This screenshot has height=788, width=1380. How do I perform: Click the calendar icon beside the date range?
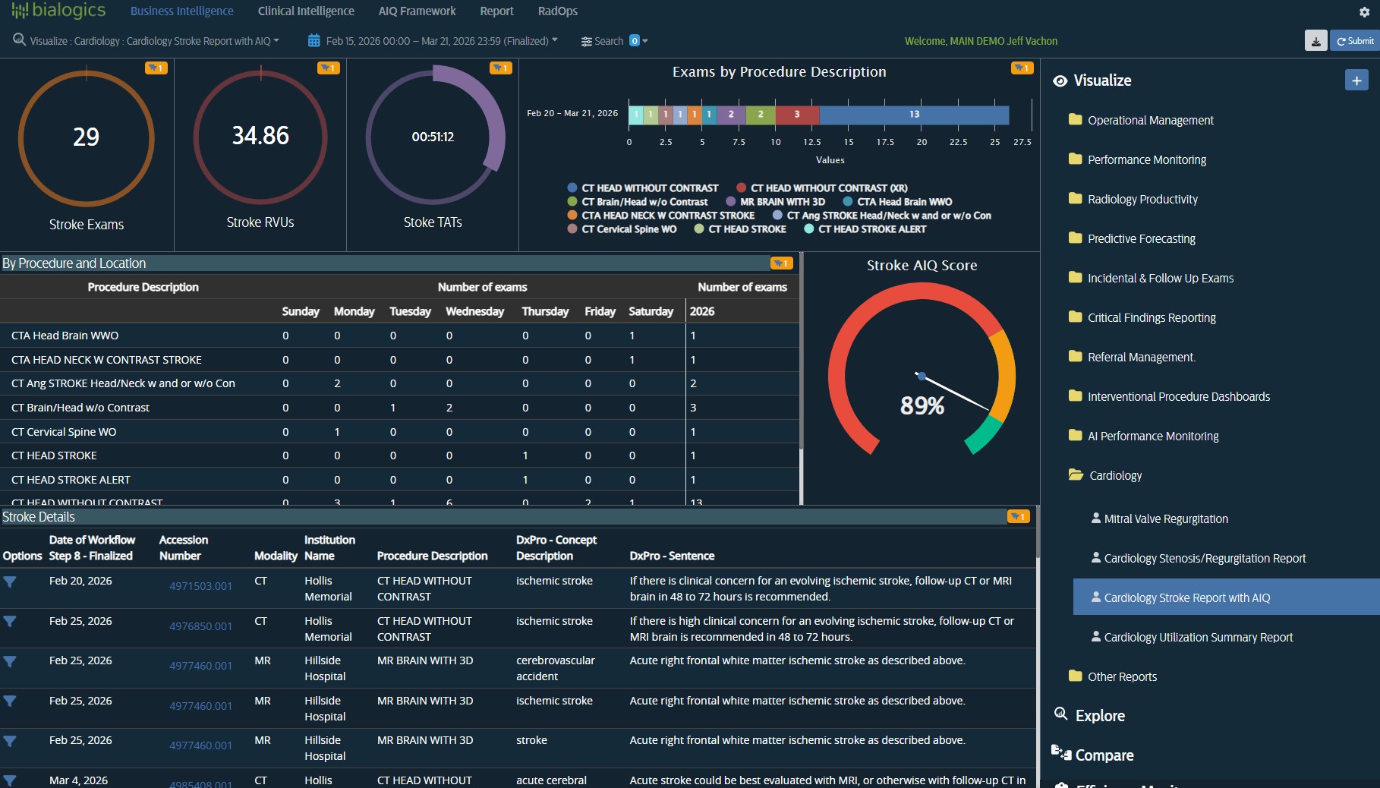tap(313, 40)
